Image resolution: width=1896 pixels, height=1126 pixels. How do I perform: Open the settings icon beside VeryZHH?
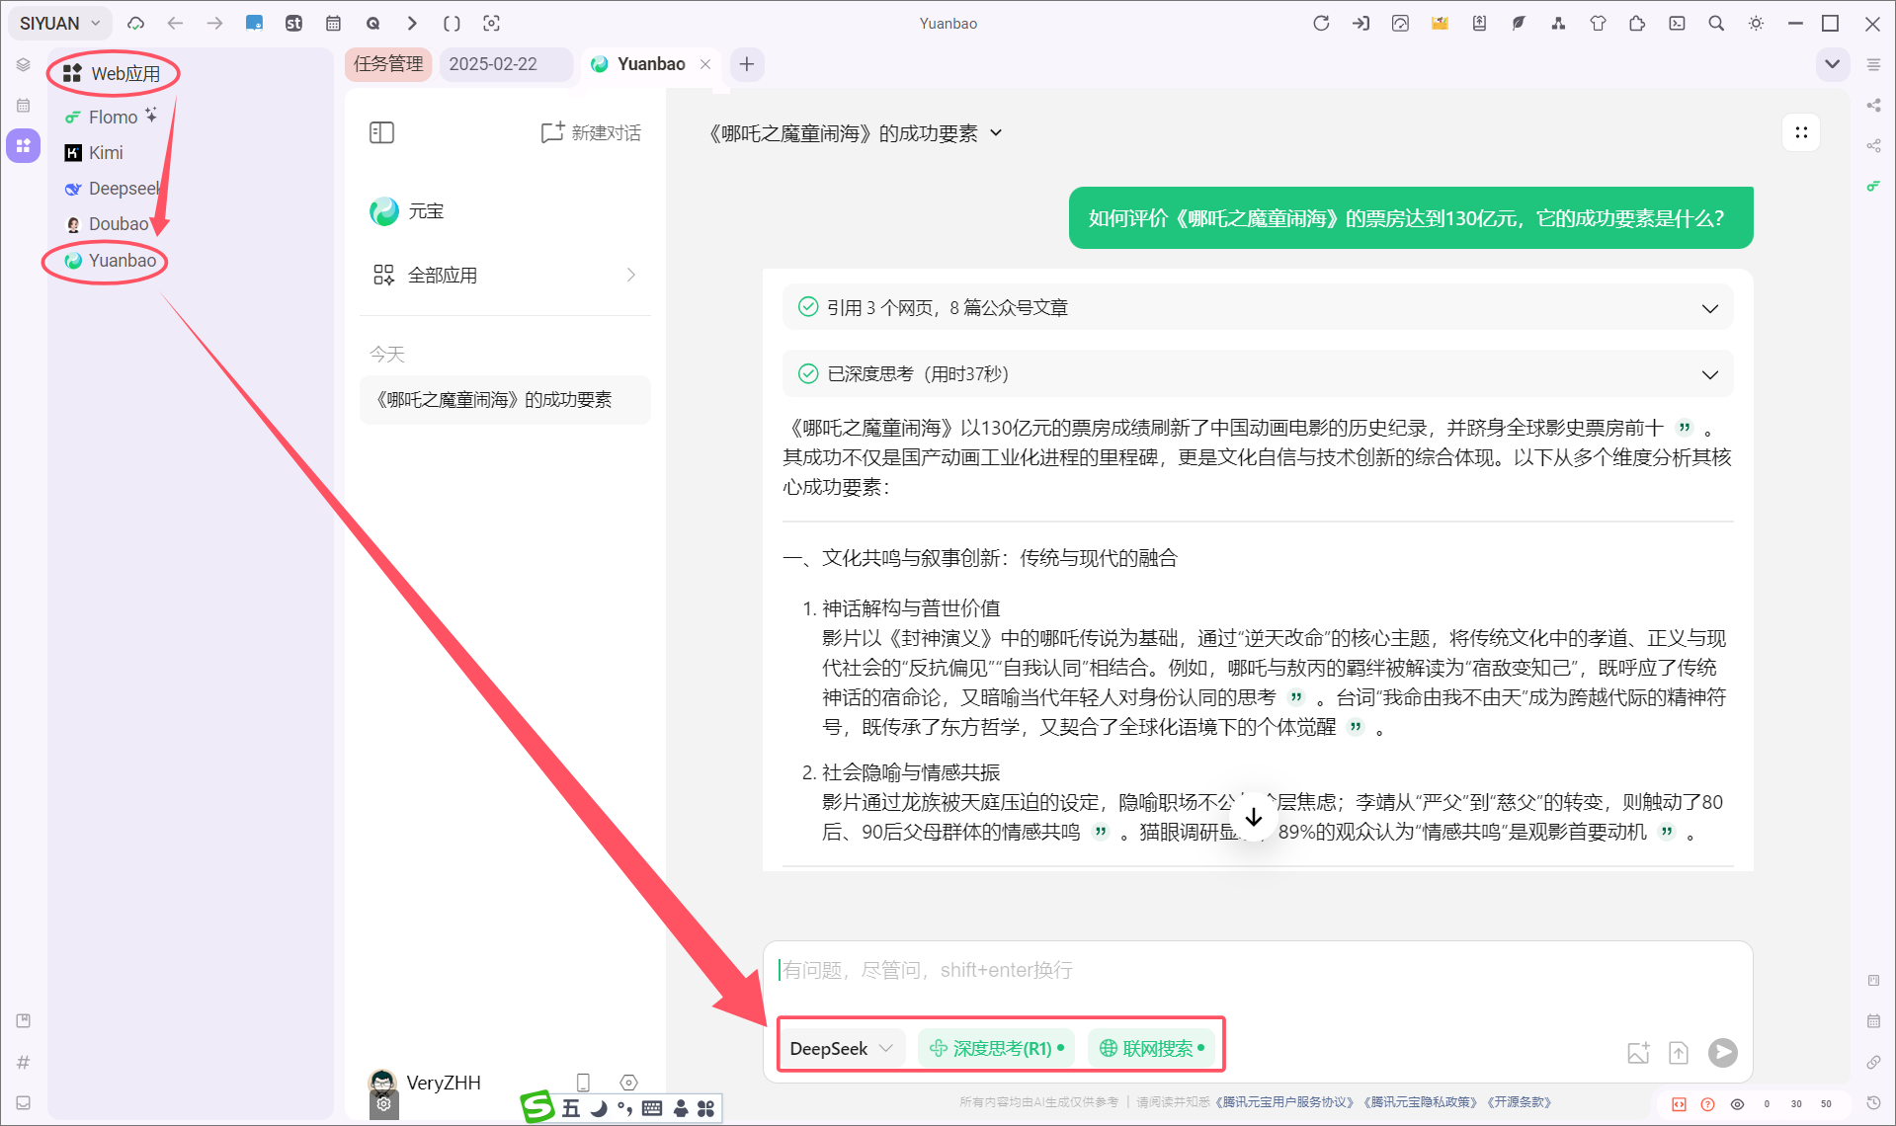point(628,1083)
